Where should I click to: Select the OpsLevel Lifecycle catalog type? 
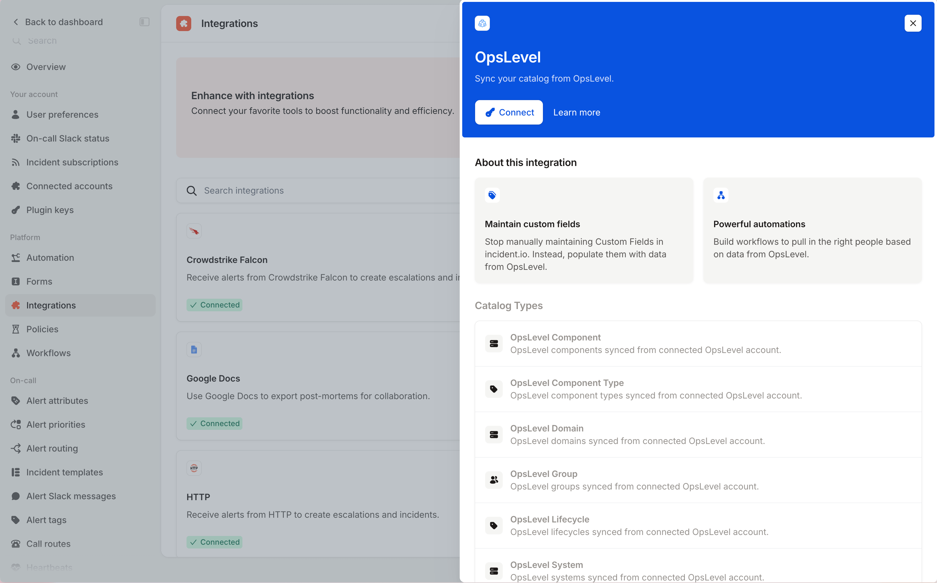pyautogui.click(x=698, y=526)
